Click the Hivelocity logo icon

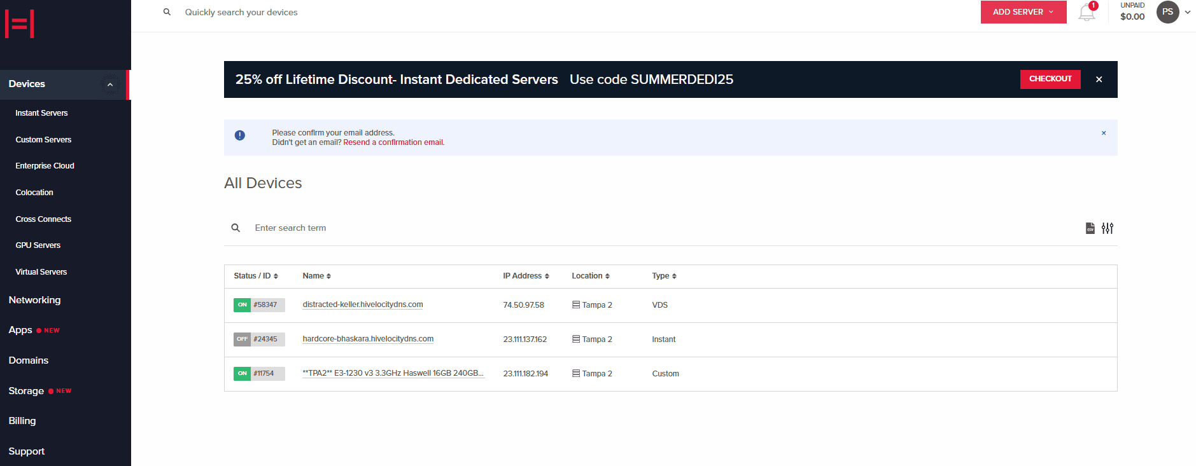[20, 24]
